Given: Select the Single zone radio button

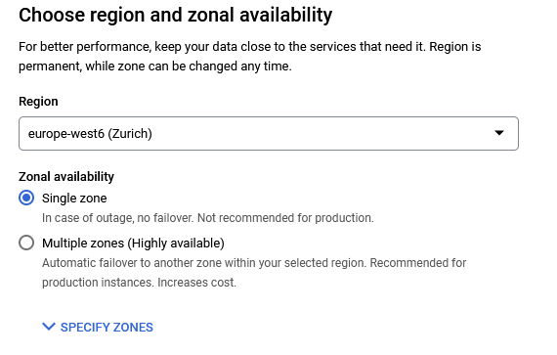Looking at the screenshot, I should [x=26, y=198].
